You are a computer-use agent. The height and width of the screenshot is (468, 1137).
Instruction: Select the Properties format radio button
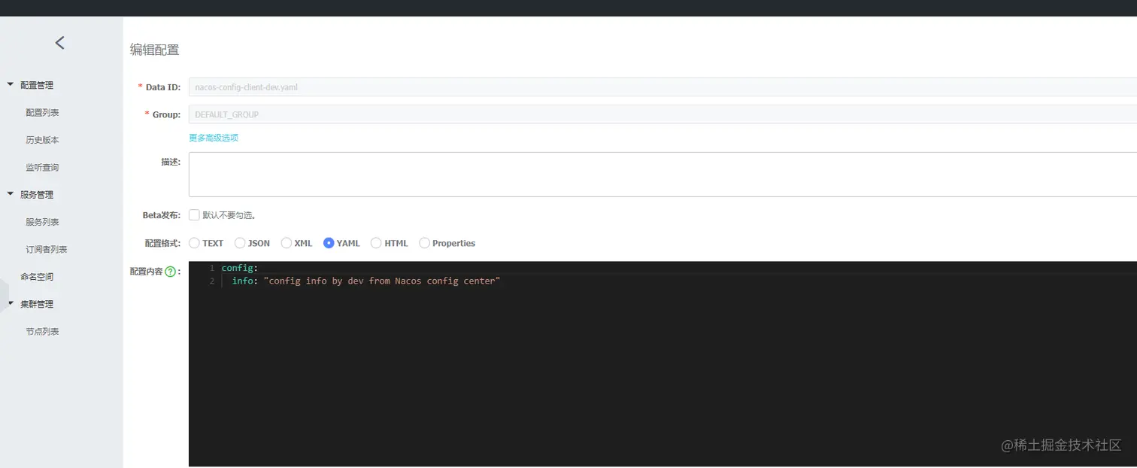[x=425, y=243]
